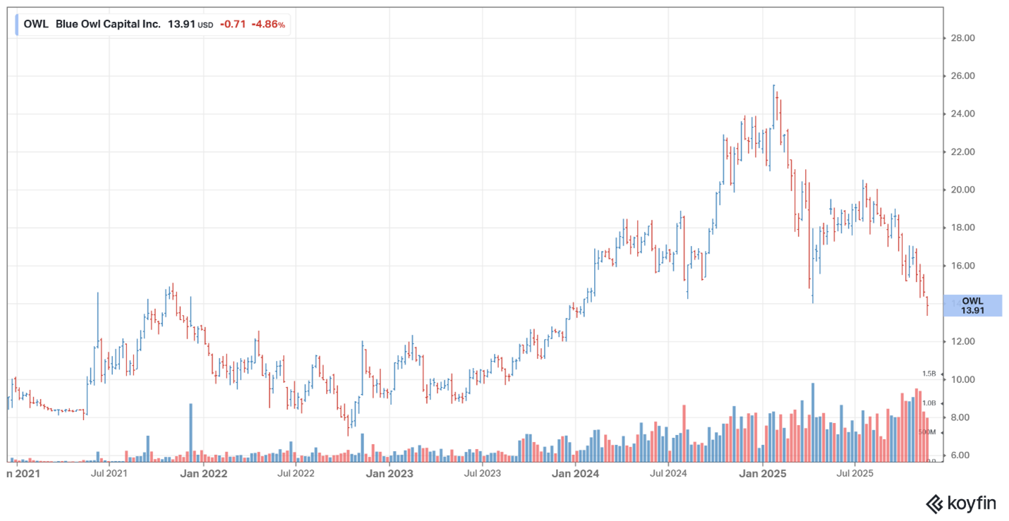The height and width of the screenshot is (521, 1009).
Task: Click the 26.00 price axis label
Action: click(964, 76)
